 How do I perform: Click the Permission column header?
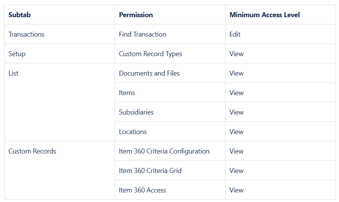[136, 15]
